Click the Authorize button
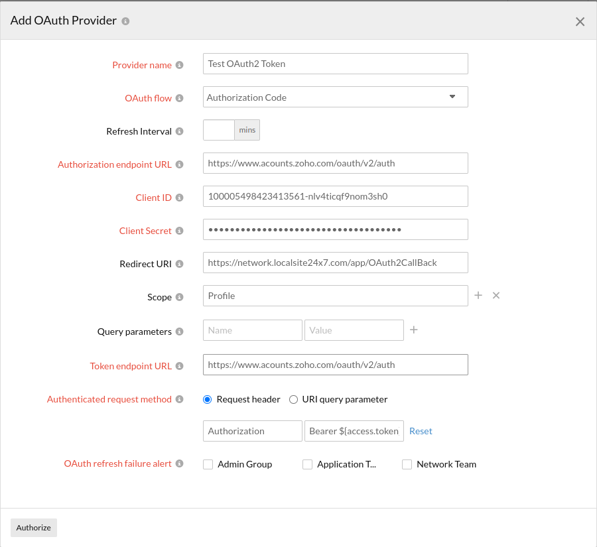The image size is (597, 547). pyautogui.click(x=33, y=528)
